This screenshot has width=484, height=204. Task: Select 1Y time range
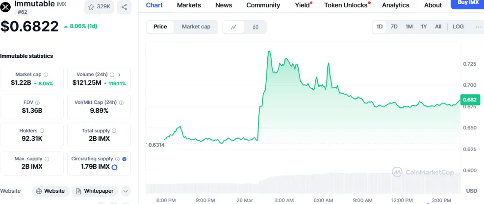pos(424,27)
